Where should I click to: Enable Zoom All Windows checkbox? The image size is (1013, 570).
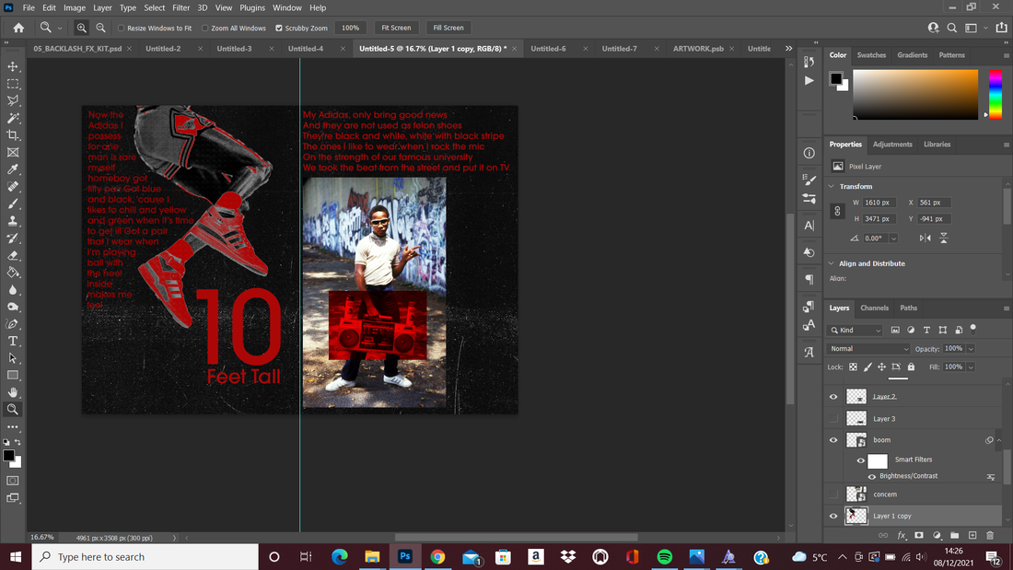click(x=204, y=28)
